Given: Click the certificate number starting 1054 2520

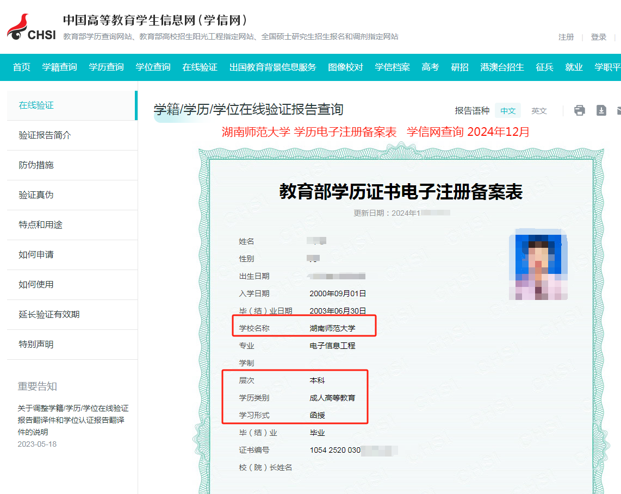Looking at the screenshot, I should tap(353, 451).
